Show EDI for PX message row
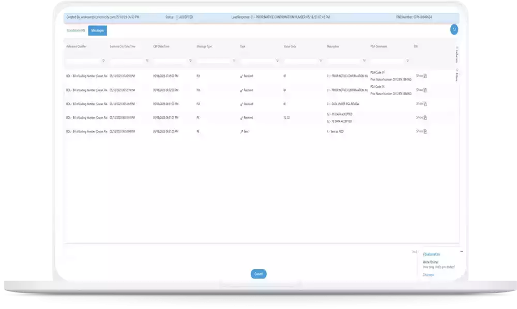This screenshot has width=517, height=309. point(419,117)
